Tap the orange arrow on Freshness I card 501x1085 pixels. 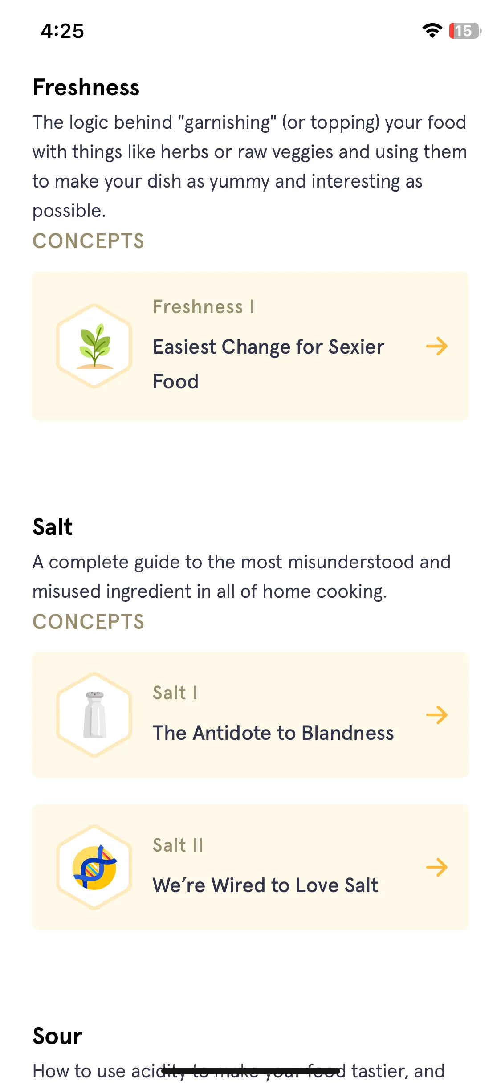point(437,346)
